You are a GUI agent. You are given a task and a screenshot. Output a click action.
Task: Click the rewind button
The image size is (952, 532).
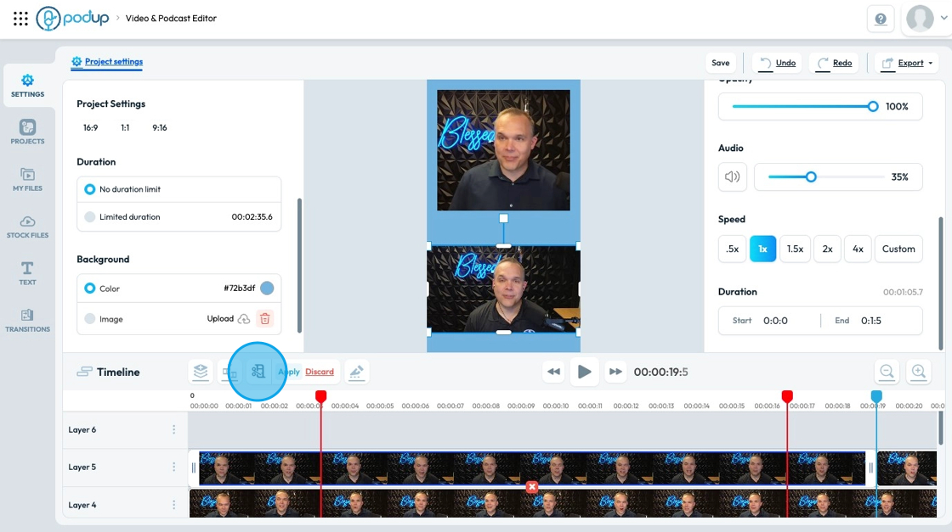click(553, 372)
